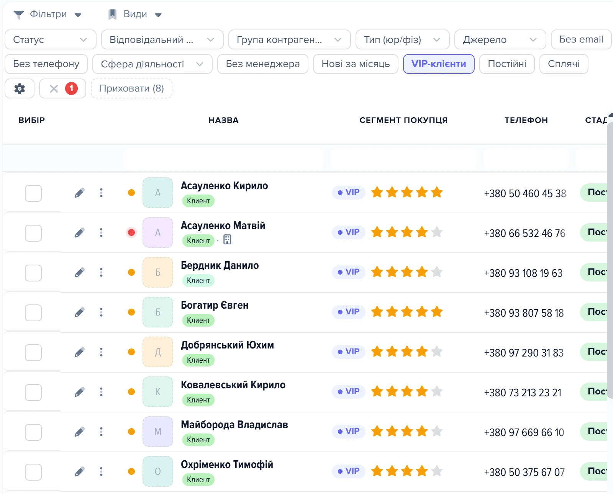Expand the Сфера діяльності dropdown

click(x=152, y=64)
